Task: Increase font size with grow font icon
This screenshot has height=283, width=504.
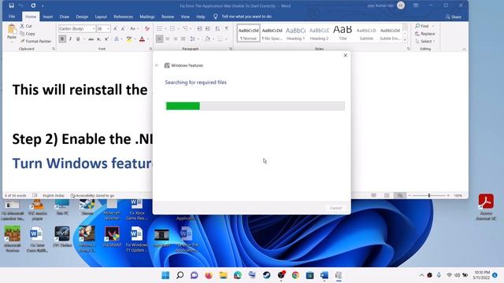Action: pos(115,28)
